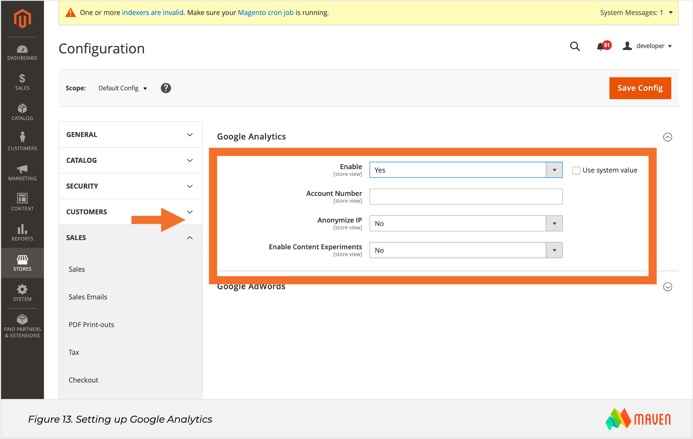Collapse the SALES configuration tab
693x439 pixels.
[131, 238]
